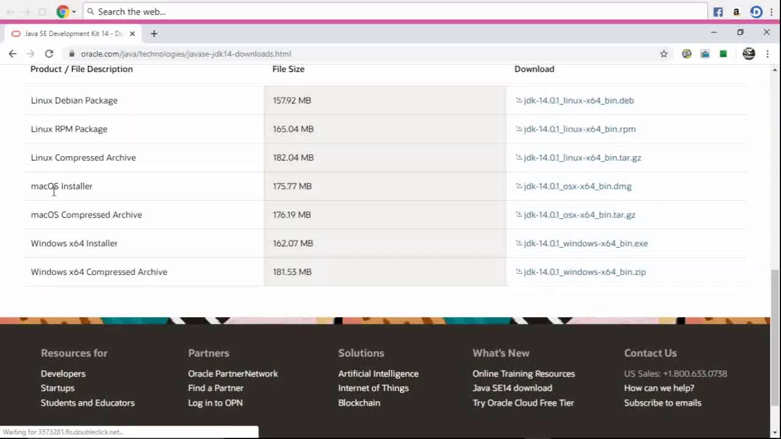Select the Java SE Development Kit 14 tab
This screenshot has width=781, height=439.
point(73,34)
